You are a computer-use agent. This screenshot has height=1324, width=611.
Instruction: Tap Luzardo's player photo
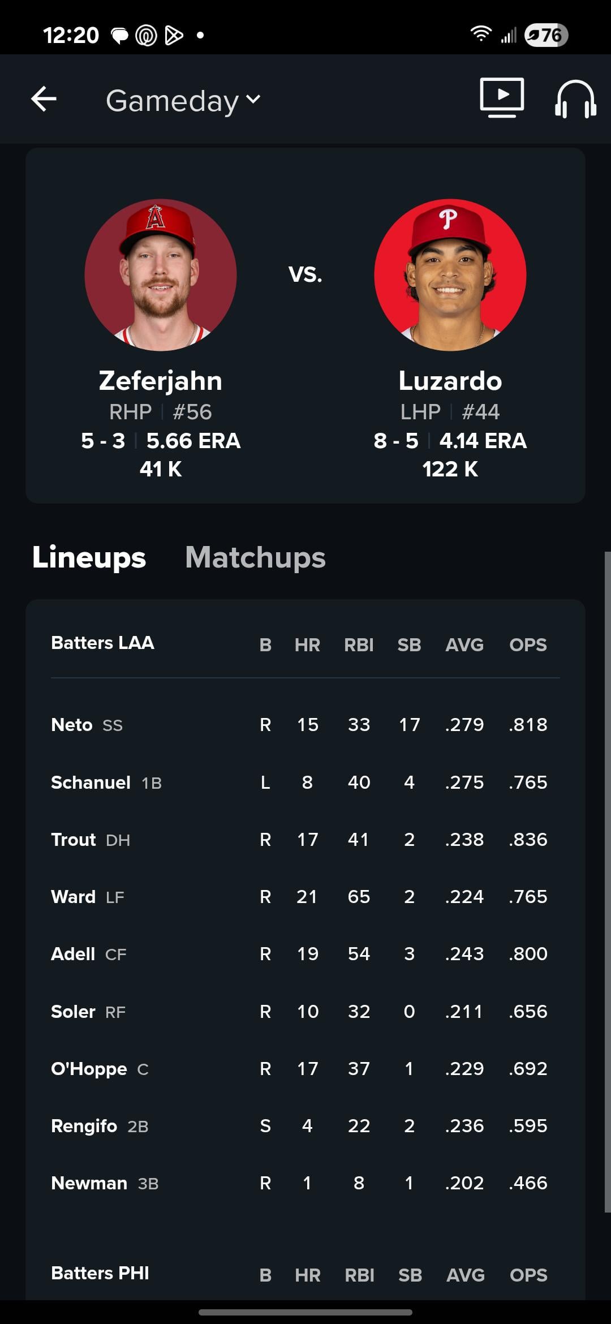pos(450,275)
